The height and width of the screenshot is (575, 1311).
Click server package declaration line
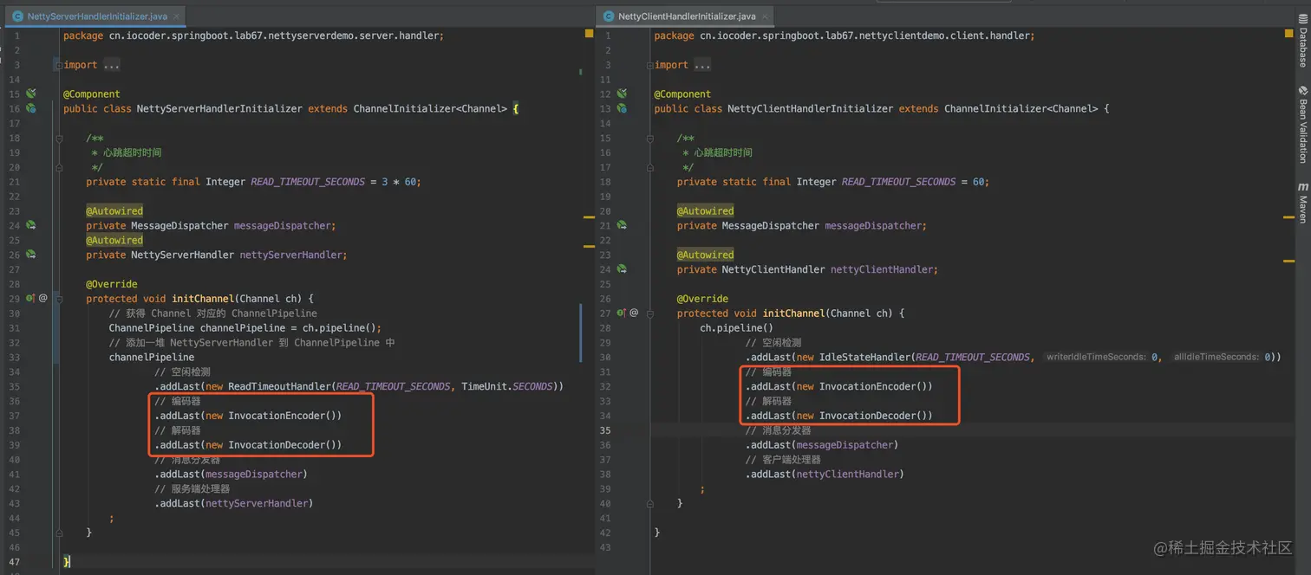coord(253,36)
